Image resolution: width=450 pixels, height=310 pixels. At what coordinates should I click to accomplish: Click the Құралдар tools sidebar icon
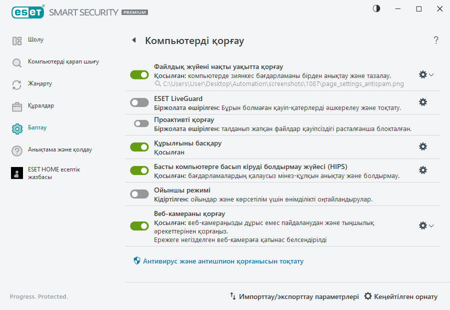(16, 105)
